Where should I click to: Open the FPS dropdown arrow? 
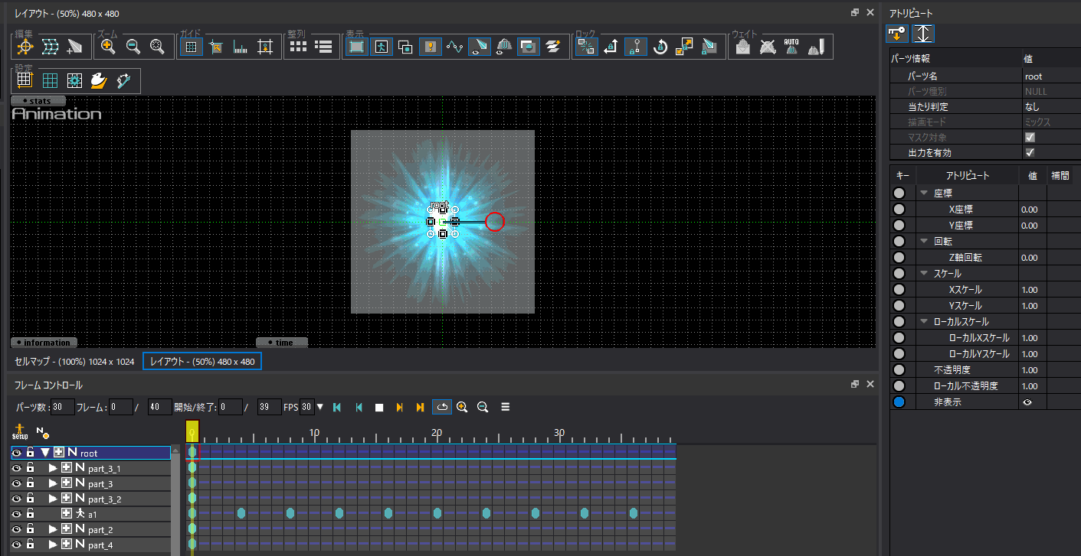(x=319, y=408)
